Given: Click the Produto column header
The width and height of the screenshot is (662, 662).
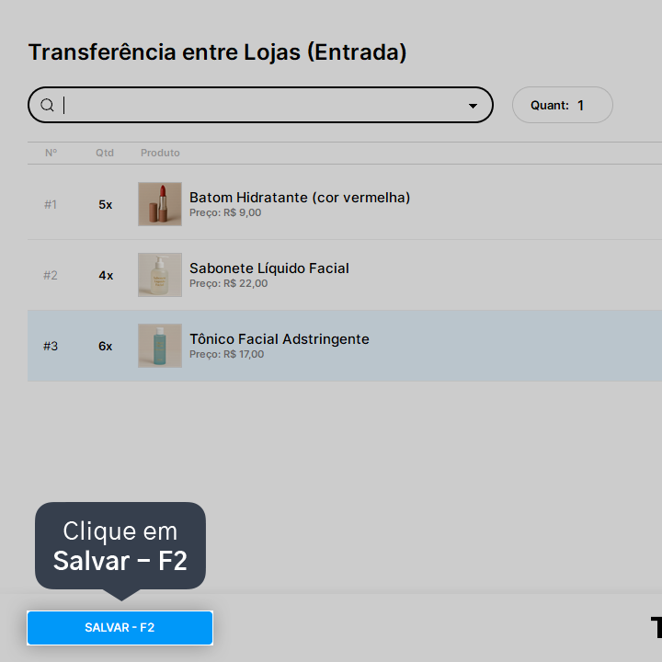Looking at the screenshot, I should [x=160, y=153].
